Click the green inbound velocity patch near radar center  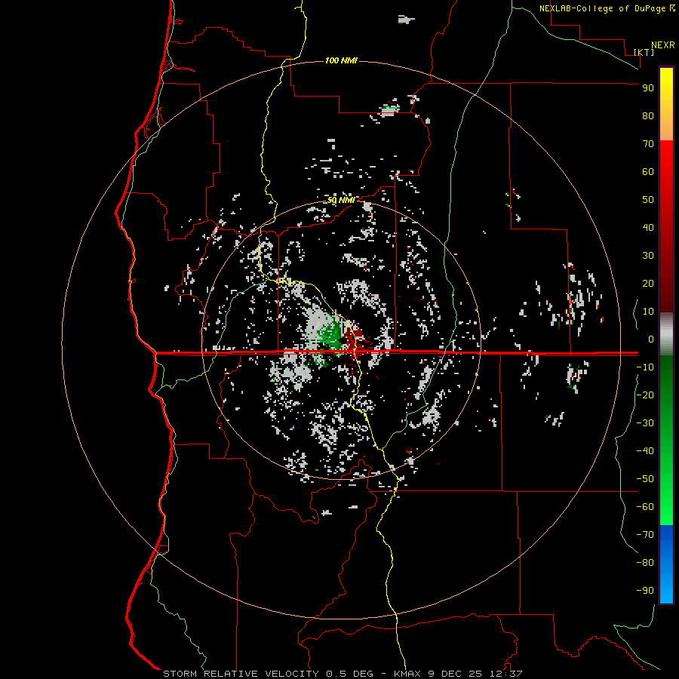(330, 336)
